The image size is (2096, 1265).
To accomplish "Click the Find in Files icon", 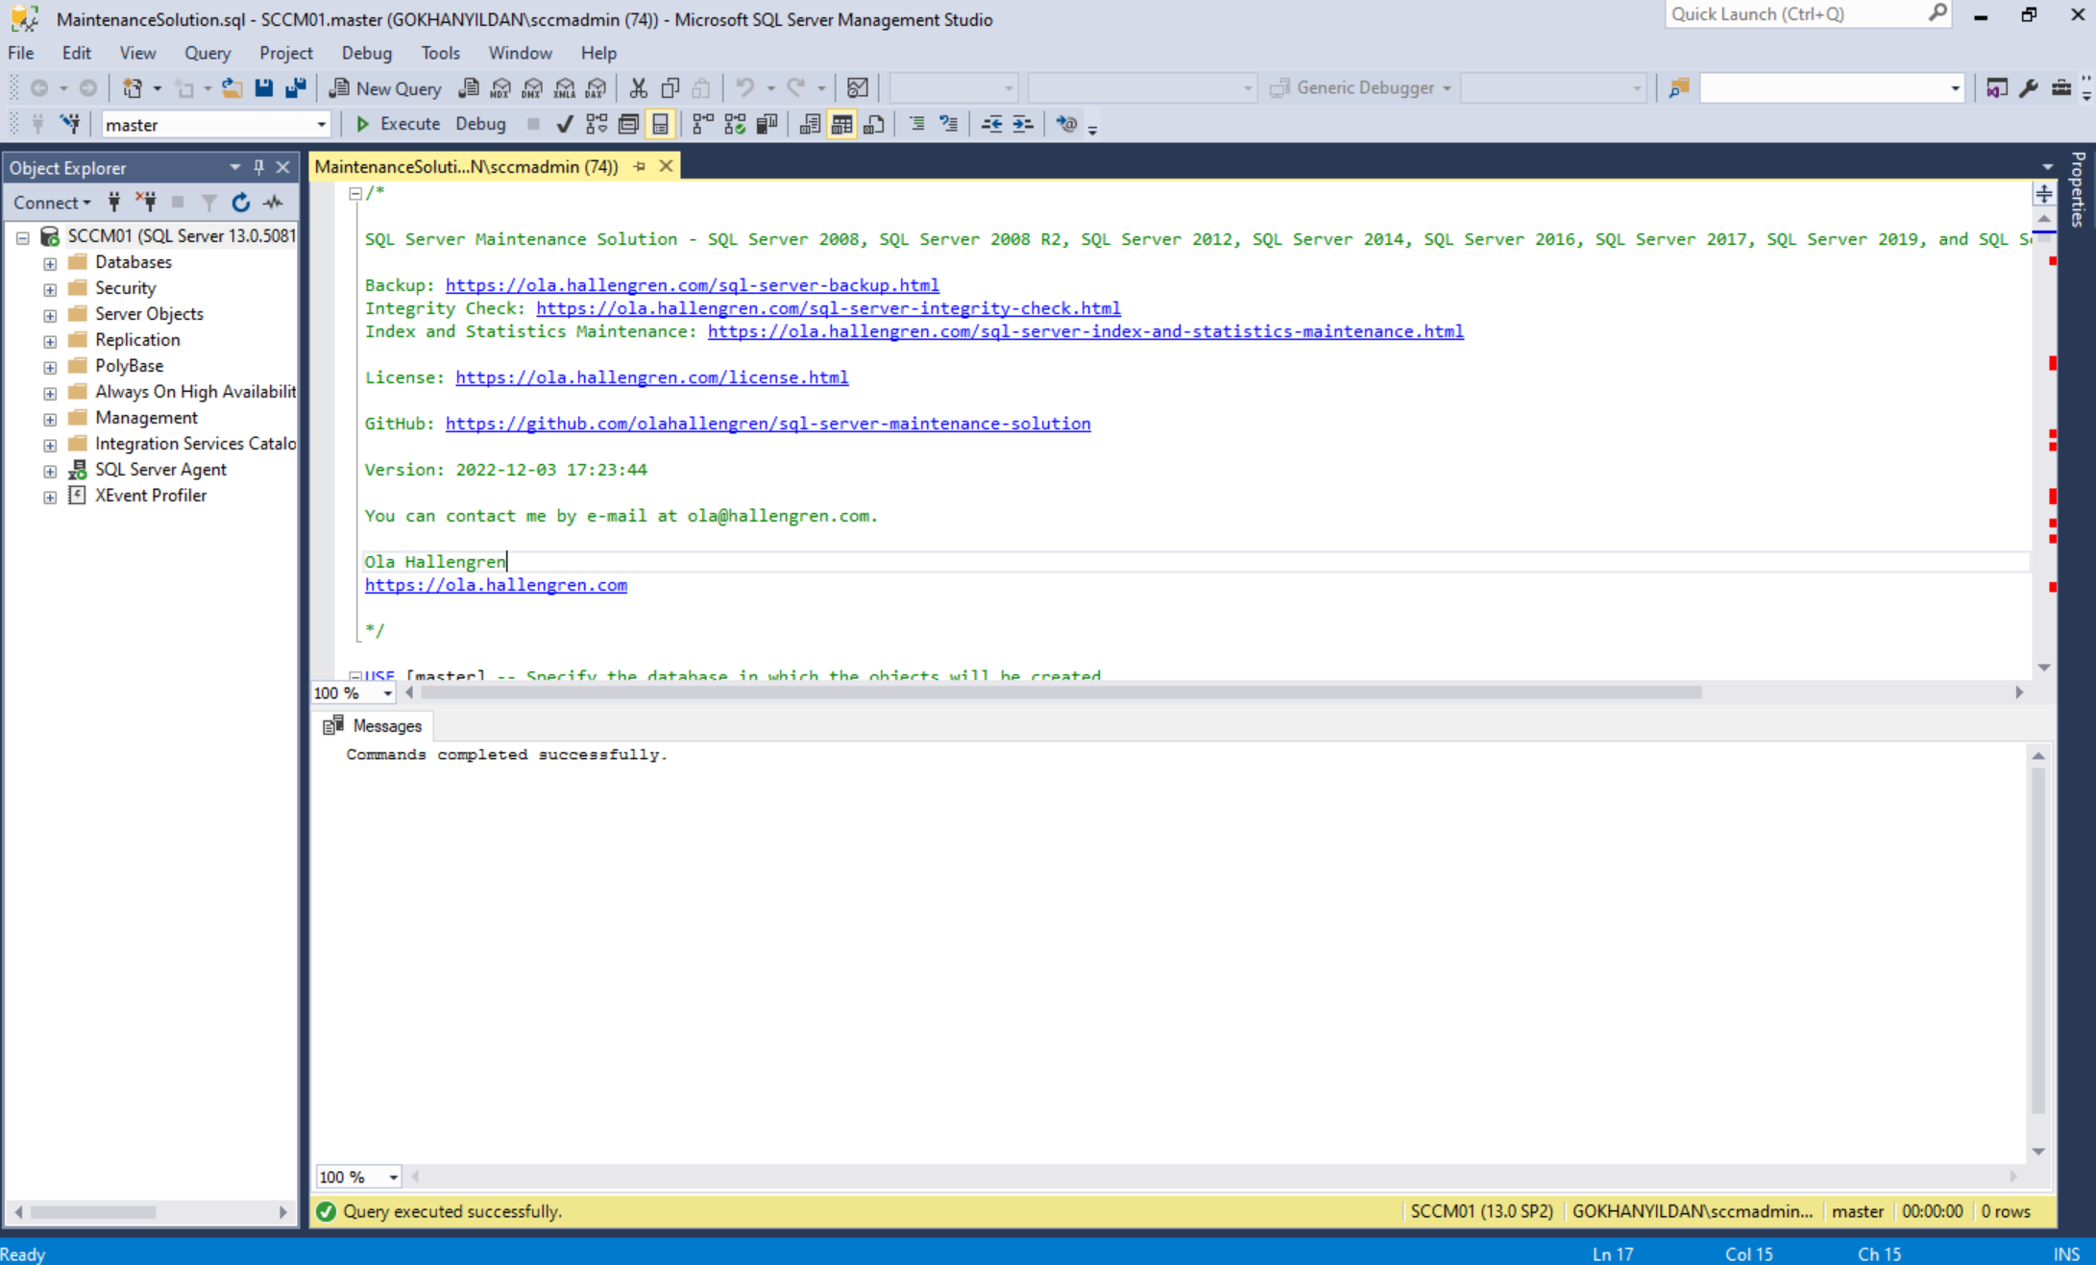I will 1678,88.
